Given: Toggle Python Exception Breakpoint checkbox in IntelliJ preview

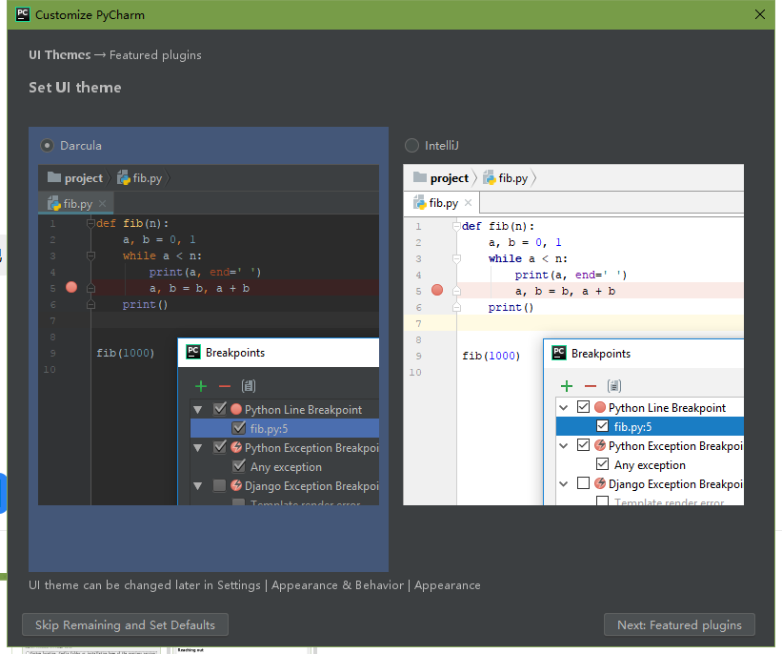Looking at the screenshot, I should tap(584, 444).
